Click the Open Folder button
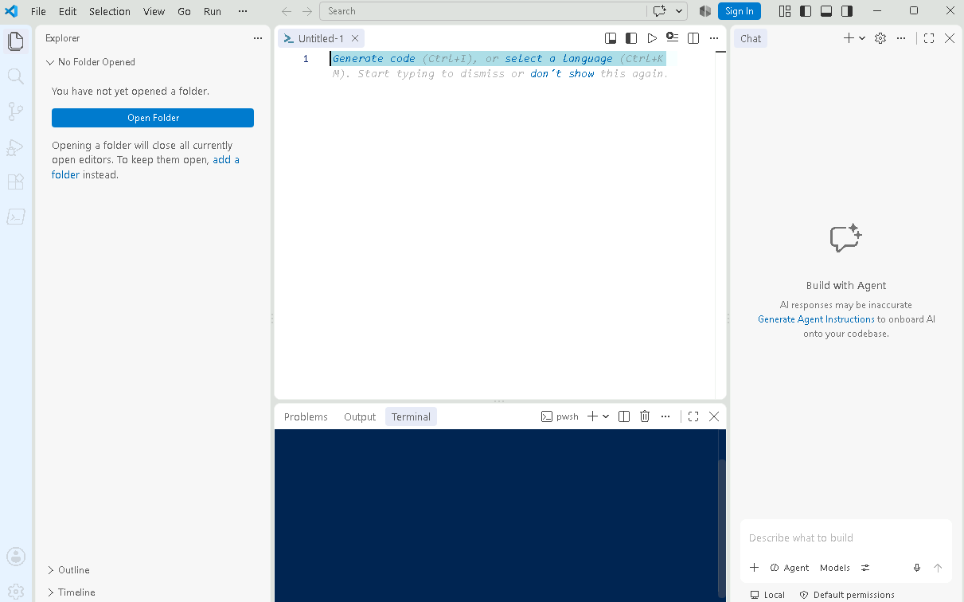Image resolution: width=964 pixels, height=602 pixels. coord(153,118)
